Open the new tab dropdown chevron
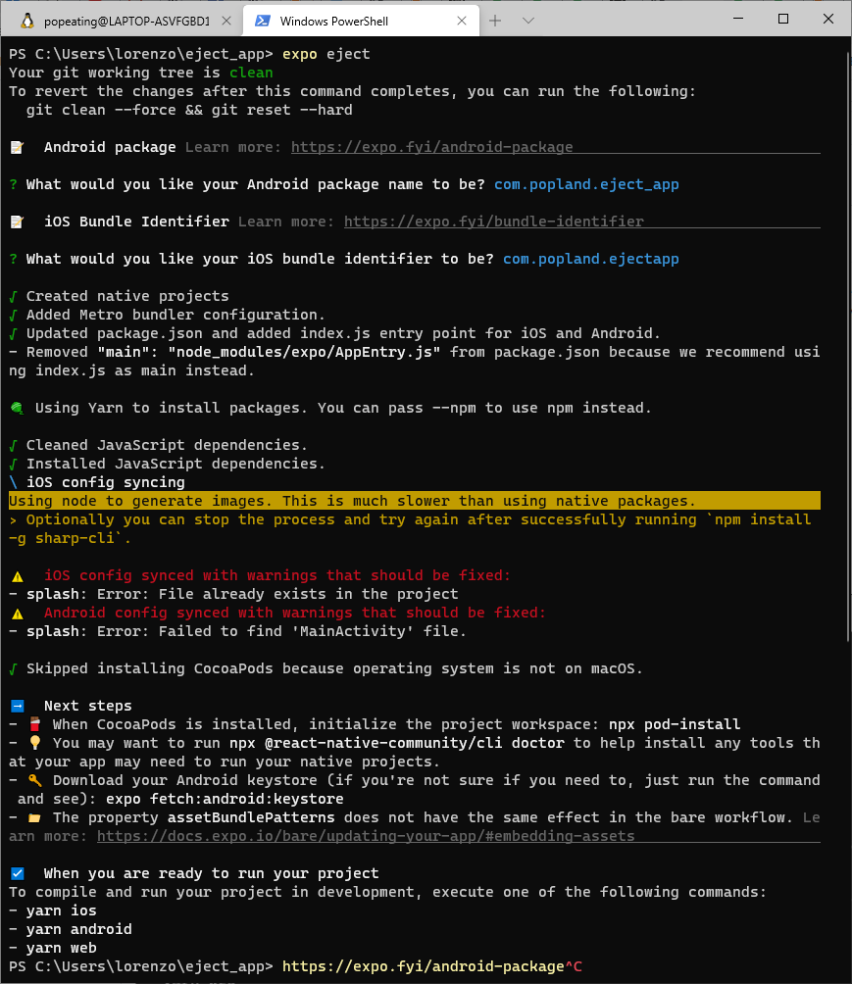This screenshot has width=852, height=984. click(x=527, y=20)
